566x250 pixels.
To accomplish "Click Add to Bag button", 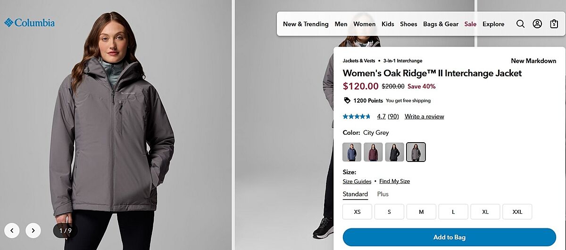I will pos(449,237).
